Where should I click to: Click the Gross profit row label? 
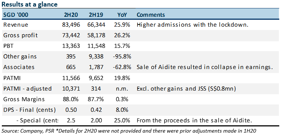pos(20,35)
